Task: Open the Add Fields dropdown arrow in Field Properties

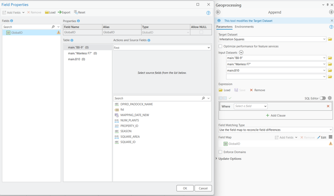Action: tap(23, 13)
